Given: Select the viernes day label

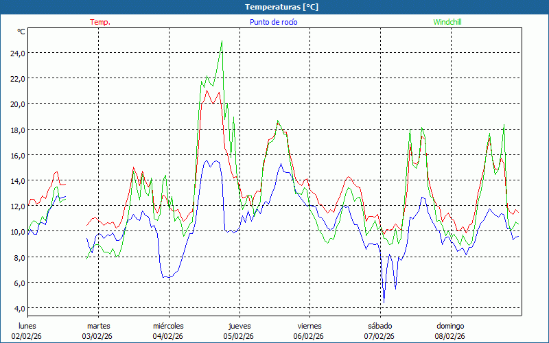Looking at the screenshot, I should tap(309, 326).
